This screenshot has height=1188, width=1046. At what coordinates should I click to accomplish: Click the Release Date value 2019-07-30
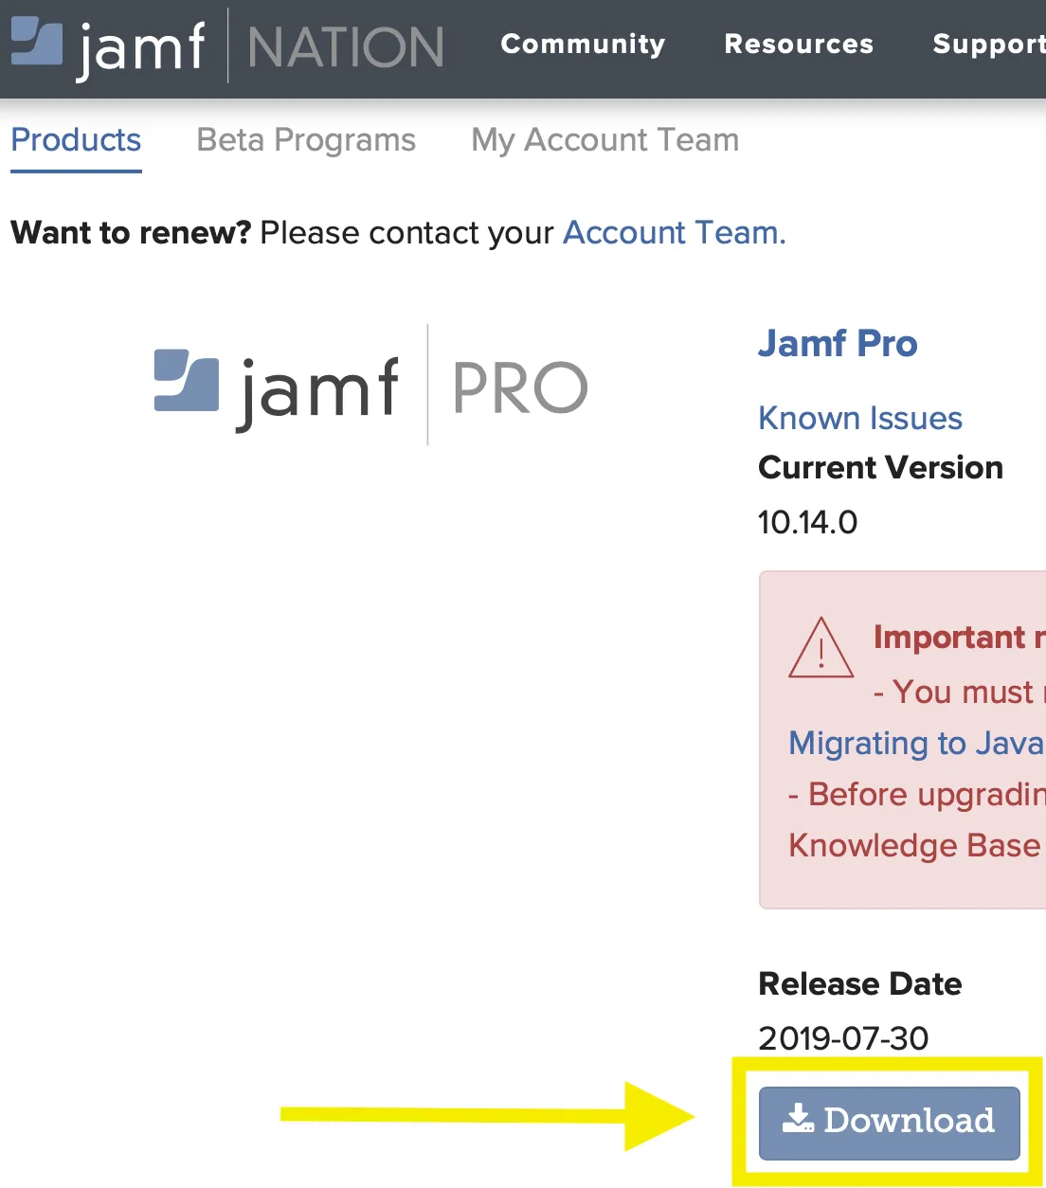(842, 1038)
